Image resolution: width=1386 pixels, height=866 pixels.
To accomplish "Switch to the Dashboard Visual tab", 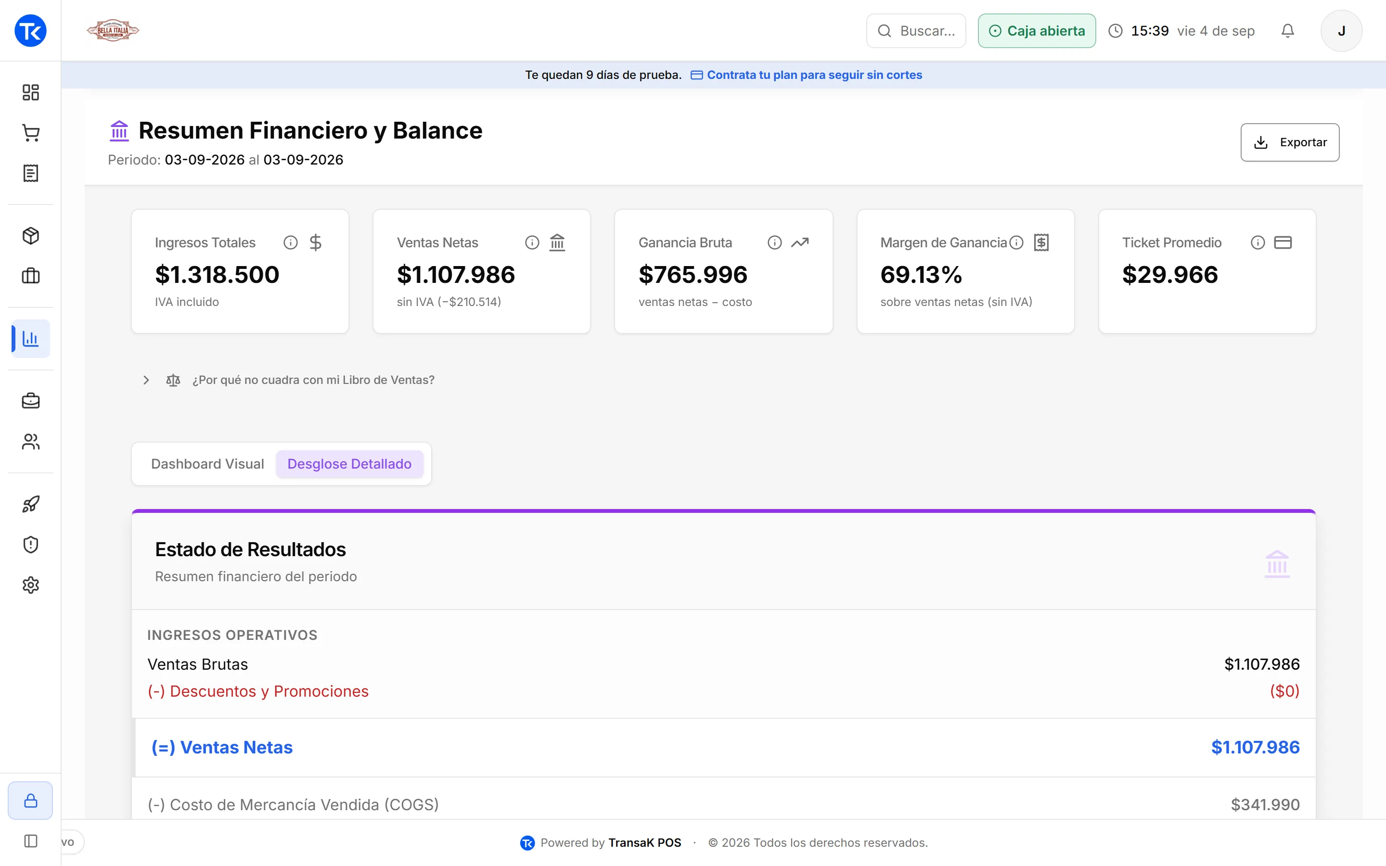I will [207, 464].
